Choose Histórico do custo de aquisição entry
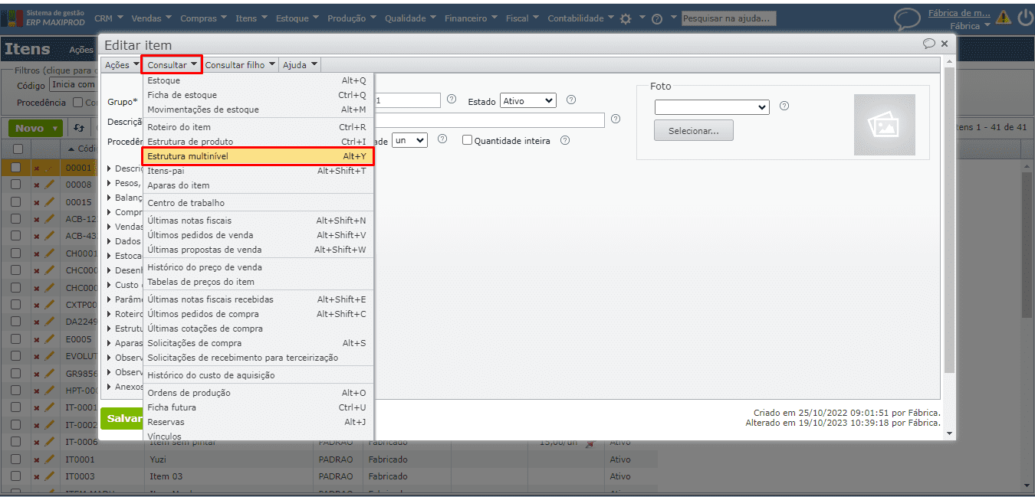 tap(258, 375)
